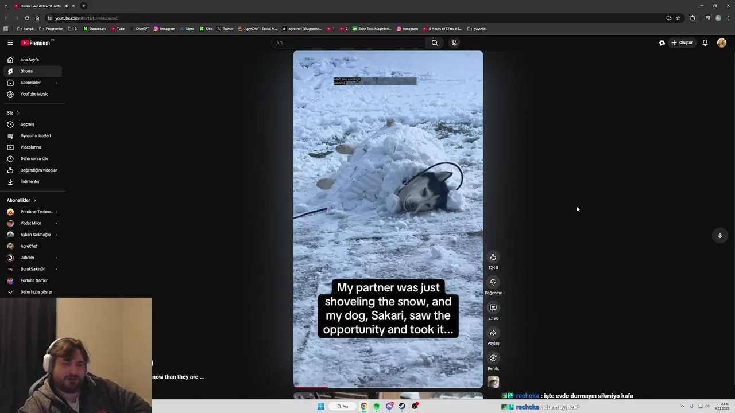Open Abonelikler in the sidebar
Viewport: 735px width, 413px height.
coord(32,83)
